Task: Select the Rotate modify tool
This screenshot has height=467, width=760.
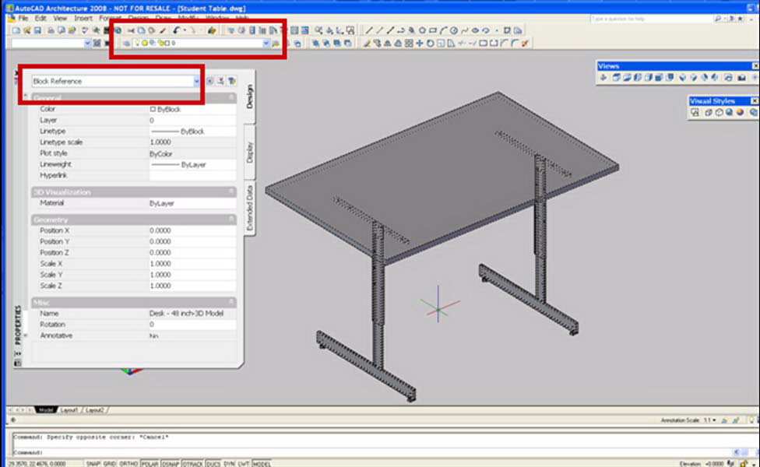Action: [x=431, y=43]
